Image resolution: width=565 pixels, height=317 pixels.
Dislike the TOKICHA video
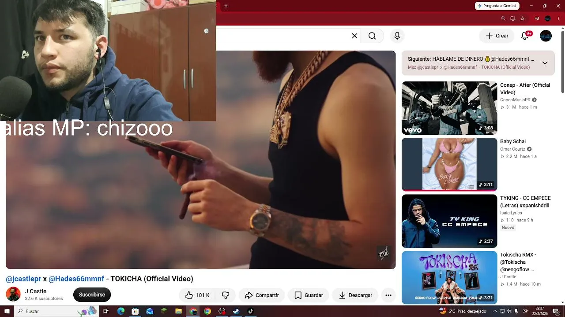(226, 295)
